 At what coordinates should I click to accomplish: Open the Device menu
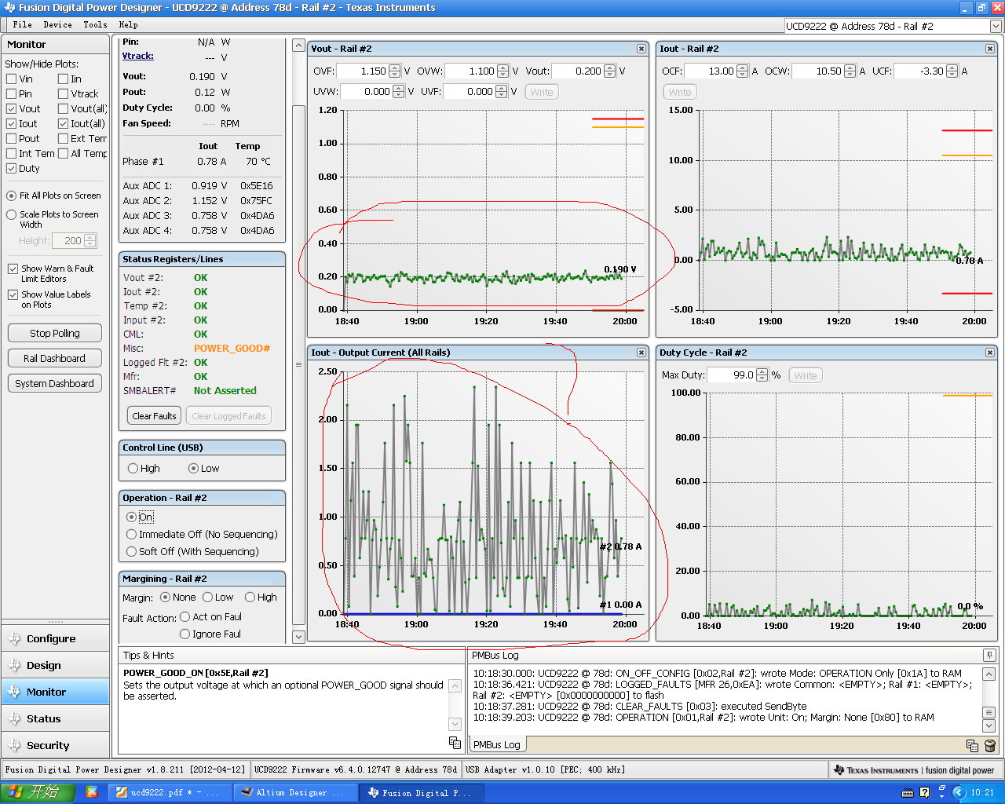[x=57, y=24]
